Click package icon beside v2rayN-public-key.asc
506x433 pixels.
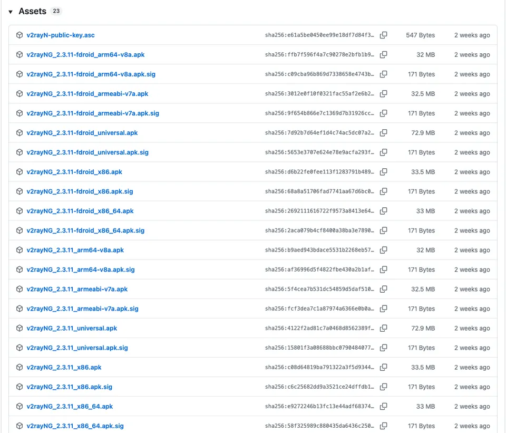[20, 35]
